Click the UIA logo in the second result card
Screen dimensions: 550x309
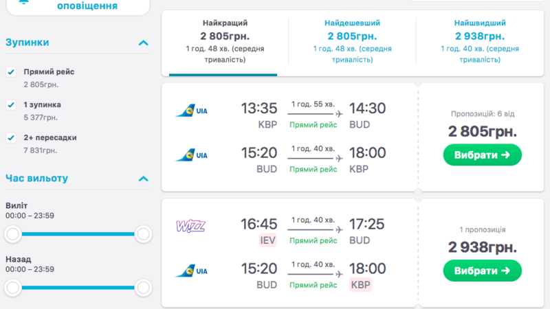(192, 271)
